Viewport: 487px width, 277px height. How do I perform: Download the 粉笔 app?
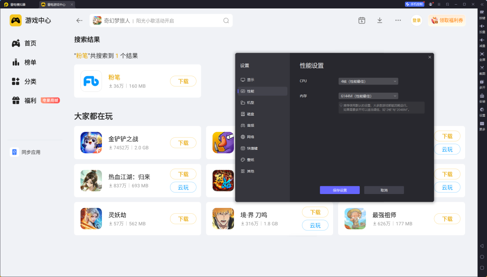pyautogui.click(x=183, y=81)
